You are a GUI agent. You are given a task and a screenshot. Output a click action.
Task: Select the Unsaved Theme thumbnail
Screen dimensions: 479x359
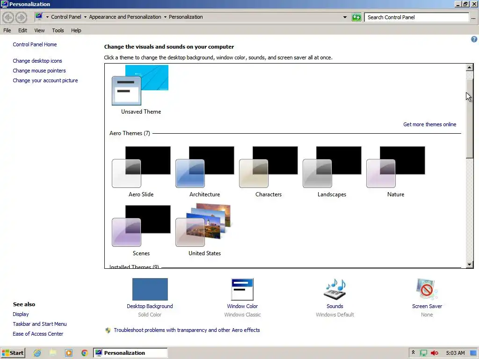140,85
